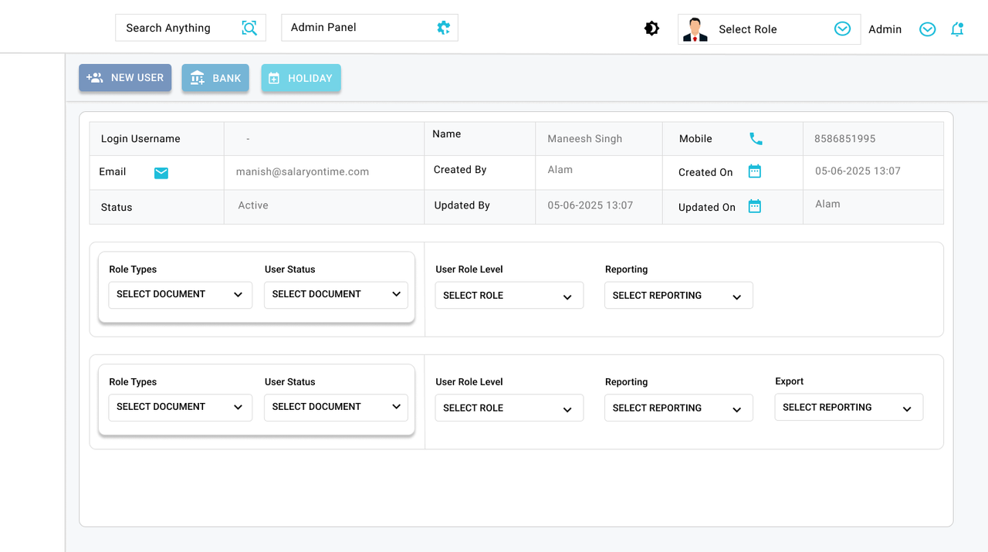Click the envelope icon beside Email
The image size is (988, 552).
[x=161, y=173]
